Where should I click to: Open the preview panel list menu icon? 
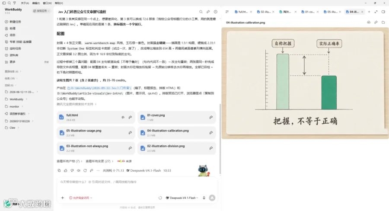(x=227, y=12)
